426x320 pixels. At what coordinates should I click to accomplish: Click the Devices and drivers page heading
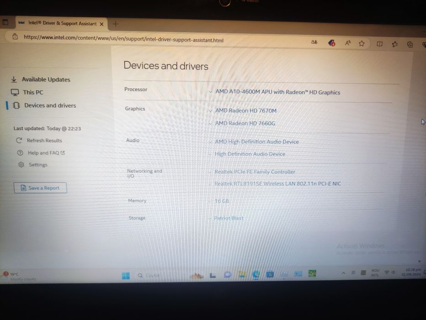(x=166, y=66)
